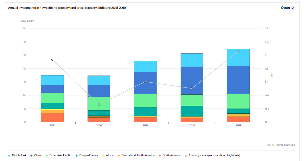Click the 2016 x-axis label
304x161 pixels.
point(99,125)
